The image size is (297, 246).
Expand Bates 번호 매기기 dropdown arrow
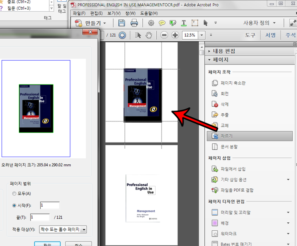(x=288, y=244)
